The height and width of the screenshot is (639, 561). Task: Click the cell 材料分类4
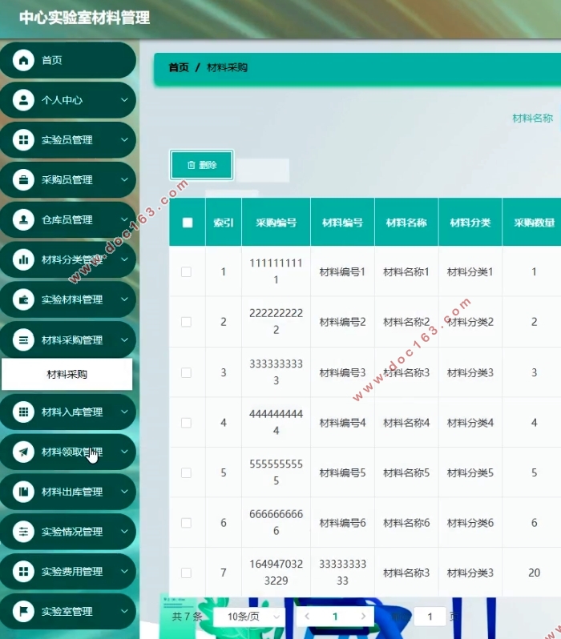point(470,423)
